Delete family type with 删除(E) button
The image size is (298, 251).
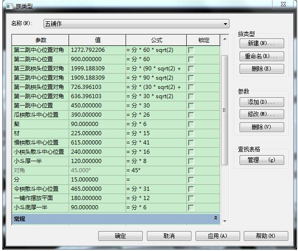[261, 69]
